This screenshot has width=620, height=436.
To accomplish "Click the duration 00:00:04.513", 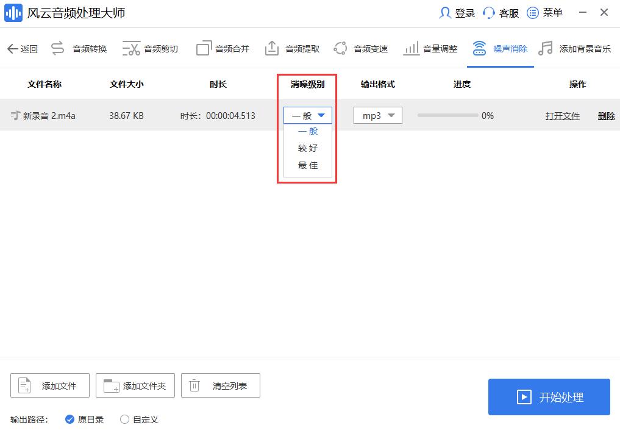I will [x=231, y=116].
